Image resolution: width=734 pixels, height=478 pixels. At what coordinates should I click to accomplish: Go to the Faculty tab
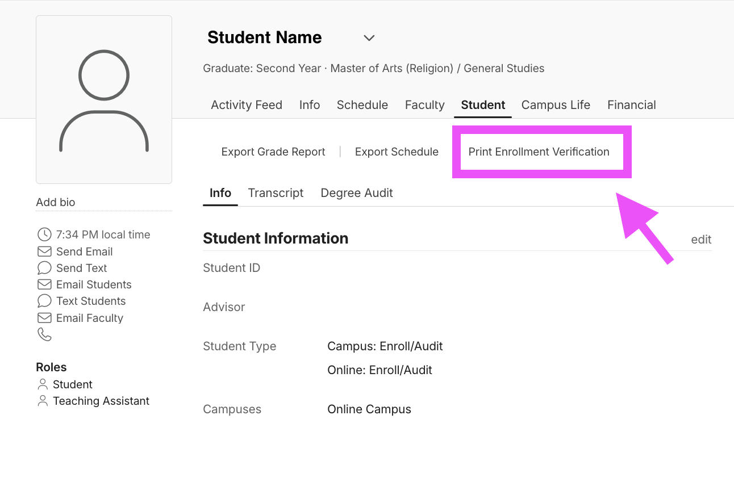425,105
